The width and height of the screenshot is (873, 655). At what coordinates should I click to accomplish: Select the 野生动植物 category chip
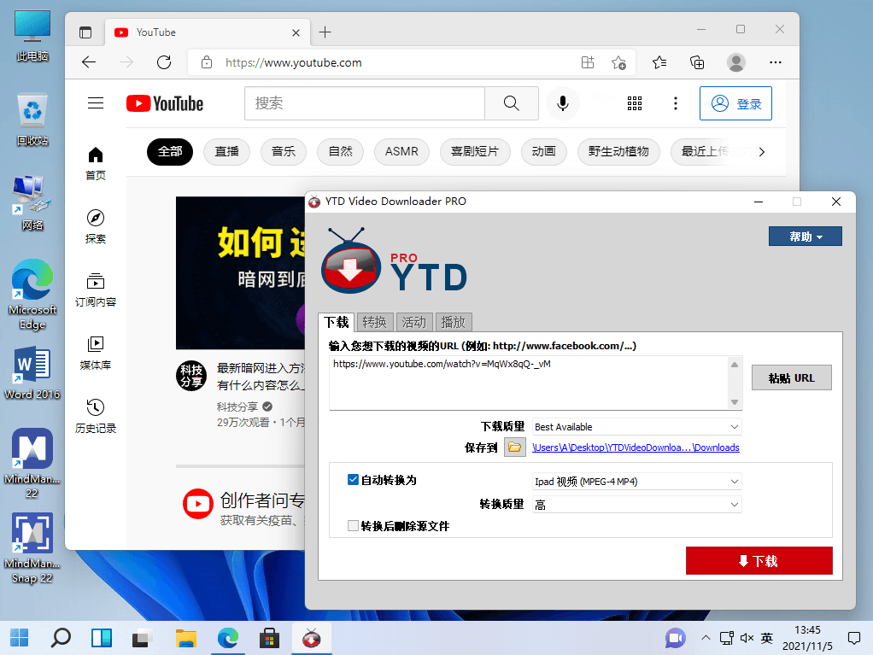point(618,152)
